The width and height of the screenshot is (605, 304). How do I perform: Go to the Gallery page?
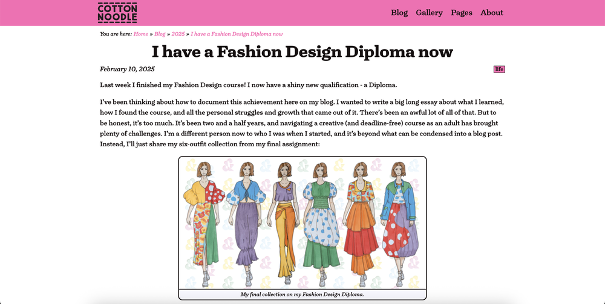click(x=429, y=13)
